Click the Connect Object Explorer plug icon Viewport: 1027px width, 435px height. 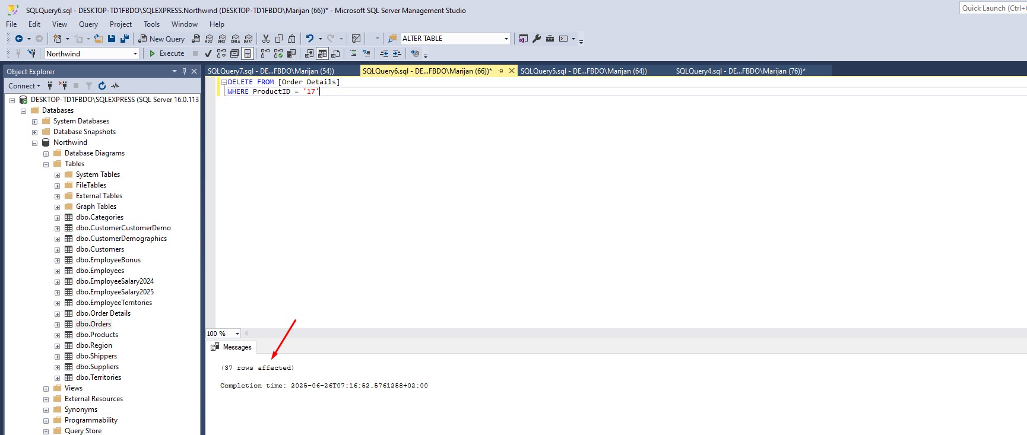[50, 85]
